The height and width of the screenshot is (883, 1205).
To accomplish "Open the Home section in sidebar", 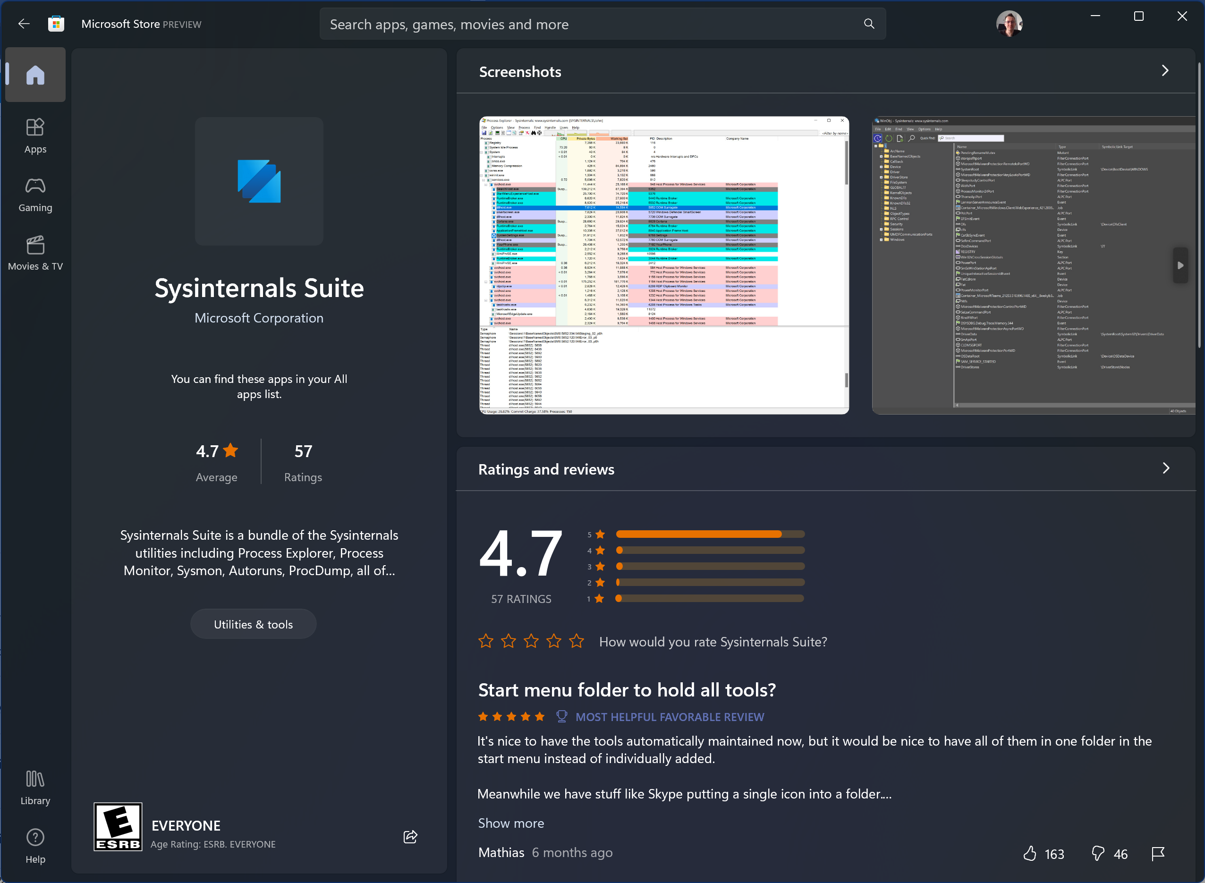I will [35, 75].
